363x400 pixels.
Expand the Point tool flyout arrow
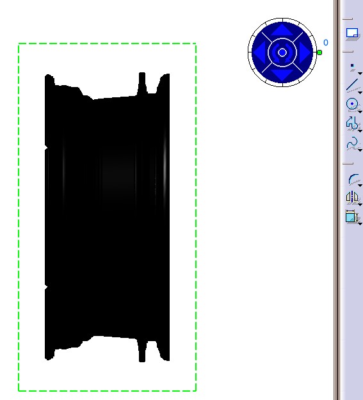pos(360,74)
